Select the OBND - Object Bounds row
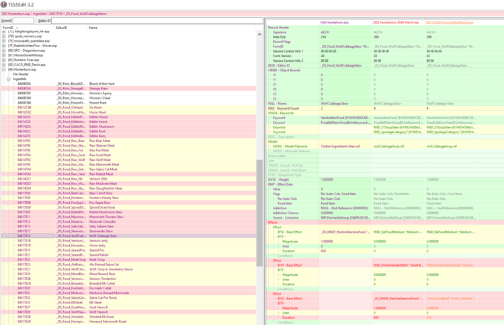Image resolution: width=504 pixels, height=325 pixels. point(385,70)
